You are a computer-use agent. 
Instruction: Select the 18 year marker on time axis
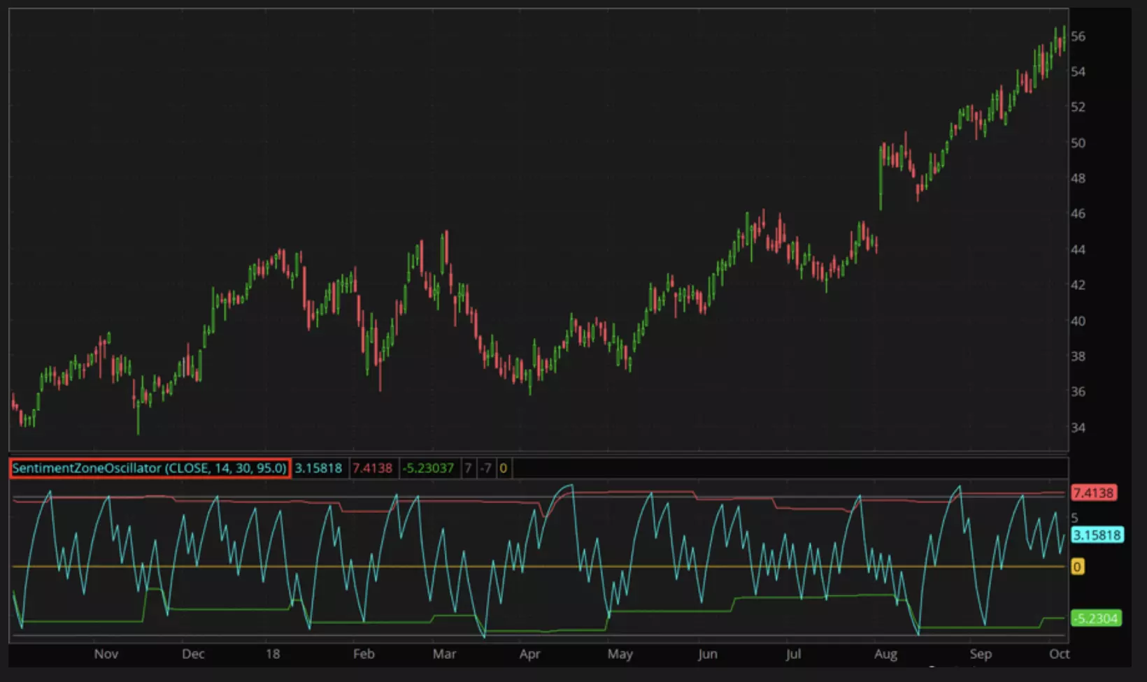coord(273,654)
